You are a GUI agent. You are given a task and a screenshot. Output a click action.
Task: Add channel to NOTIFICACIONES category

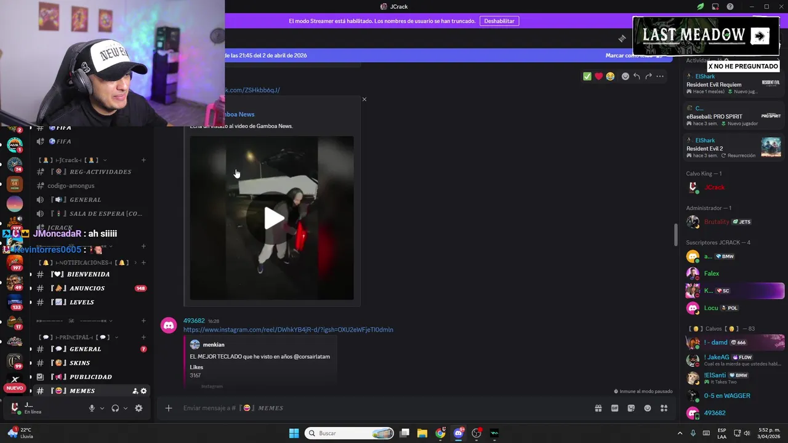tap(143, 263)
